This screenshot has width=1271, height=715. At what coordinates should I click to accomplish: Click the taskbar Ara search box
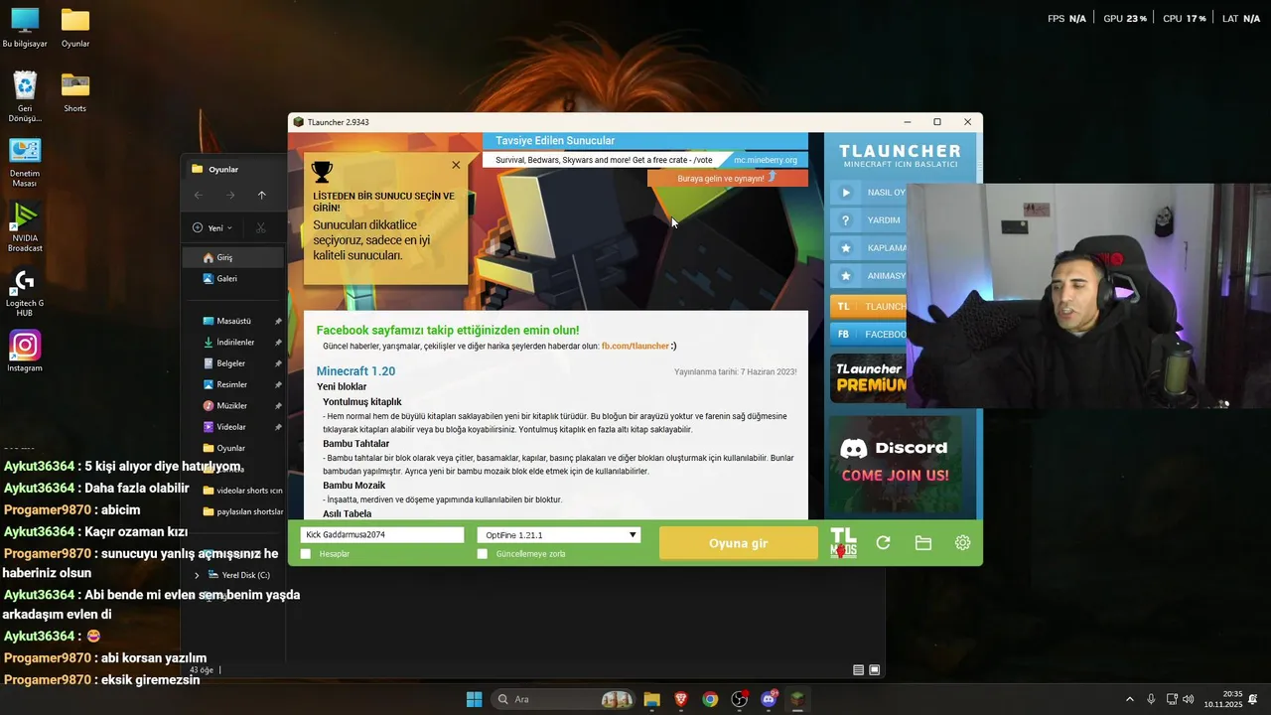564,699
